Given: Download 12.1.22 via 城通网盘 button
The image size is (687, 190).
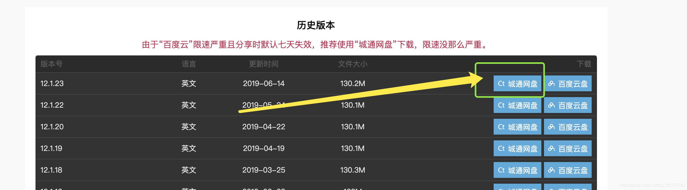Looking at the screenshot, I should [517, 105].
